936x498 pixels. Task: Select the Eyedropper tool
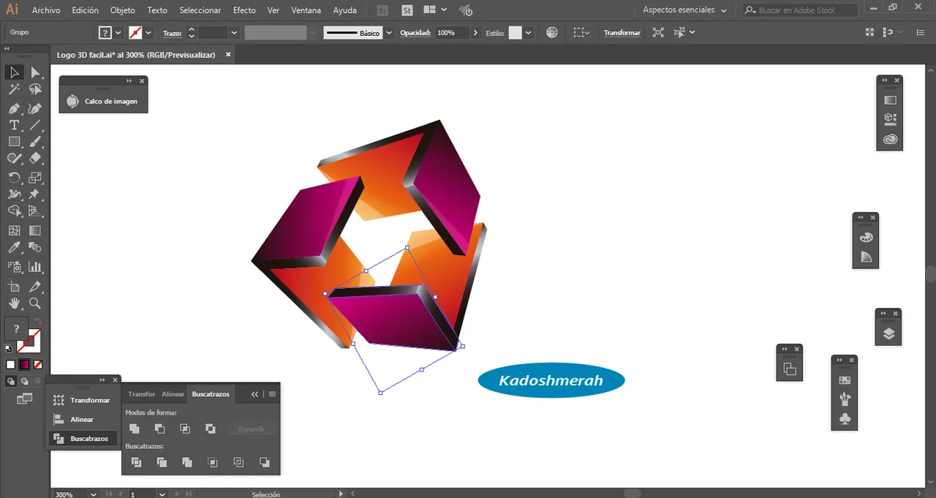(14, 248)
